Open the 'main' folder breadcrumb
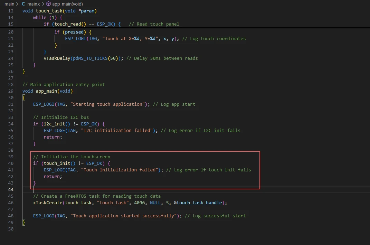Screen dimensions: 370x245 [9, 4]
